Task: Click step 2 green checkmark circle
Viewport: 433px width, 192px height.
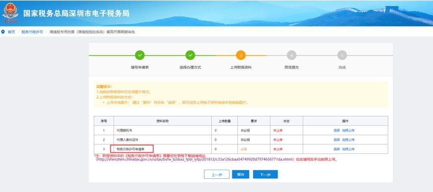Action: pos(190,55)
